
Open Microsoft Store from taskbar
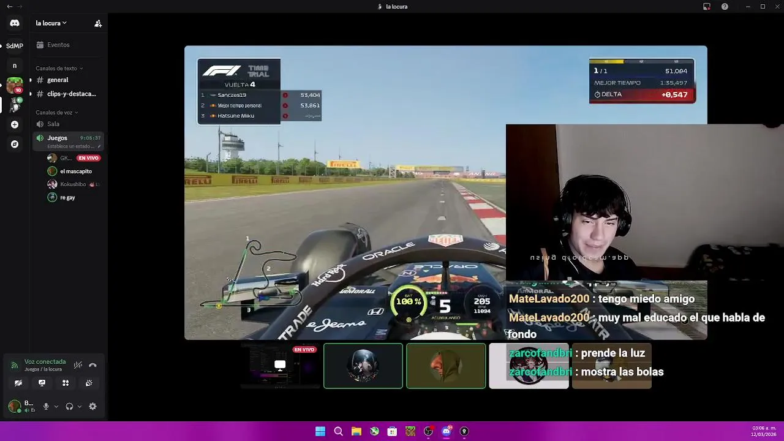click(392, 431)
